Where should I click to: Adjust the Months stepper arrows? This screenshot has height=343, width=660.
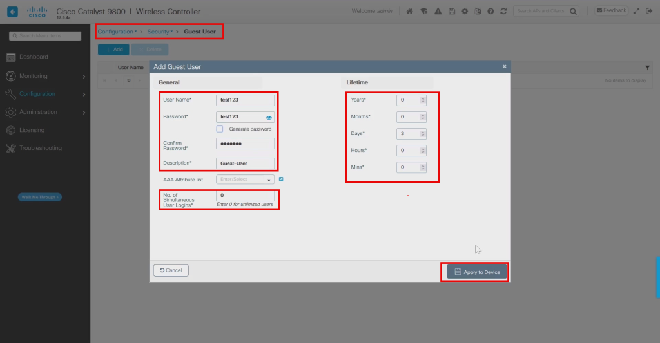tap(423, 117)
